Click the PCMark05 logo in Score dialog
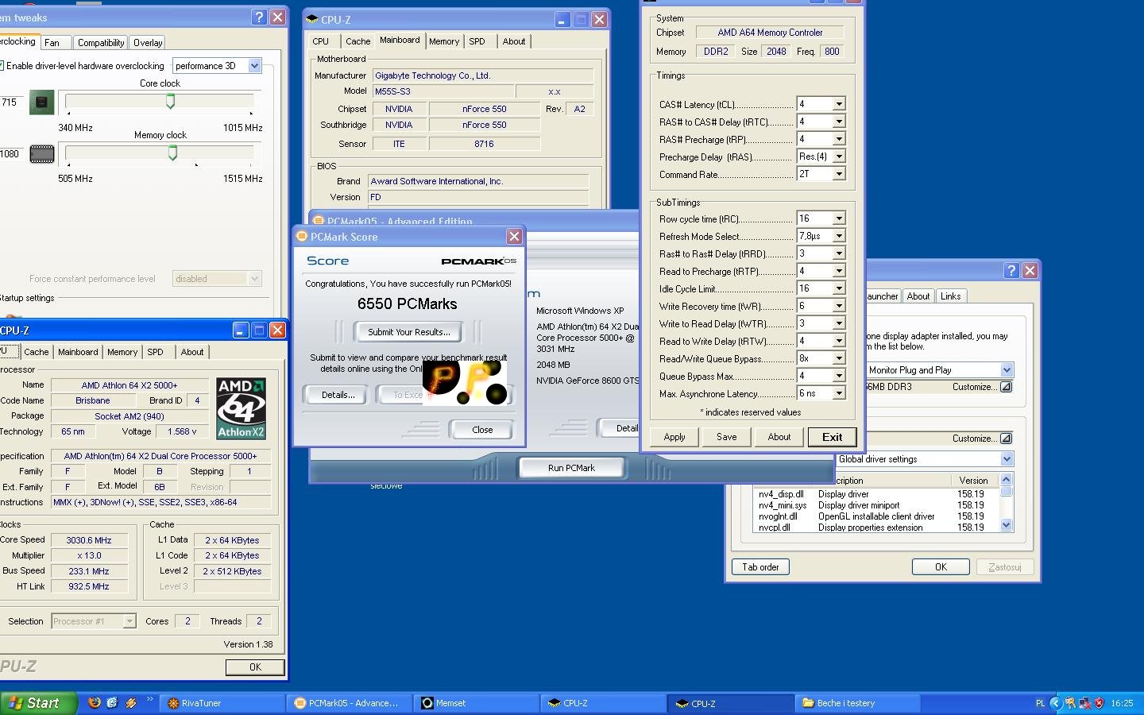The image size is (1144, 715). 478,261
